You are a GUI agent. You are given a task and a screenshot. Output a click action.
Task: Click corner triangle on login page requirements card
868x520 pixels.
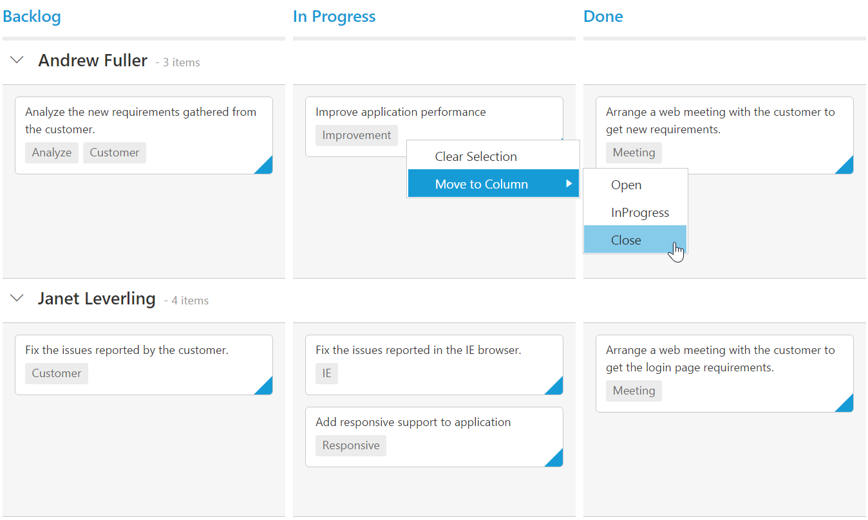[x=847, y=405]
